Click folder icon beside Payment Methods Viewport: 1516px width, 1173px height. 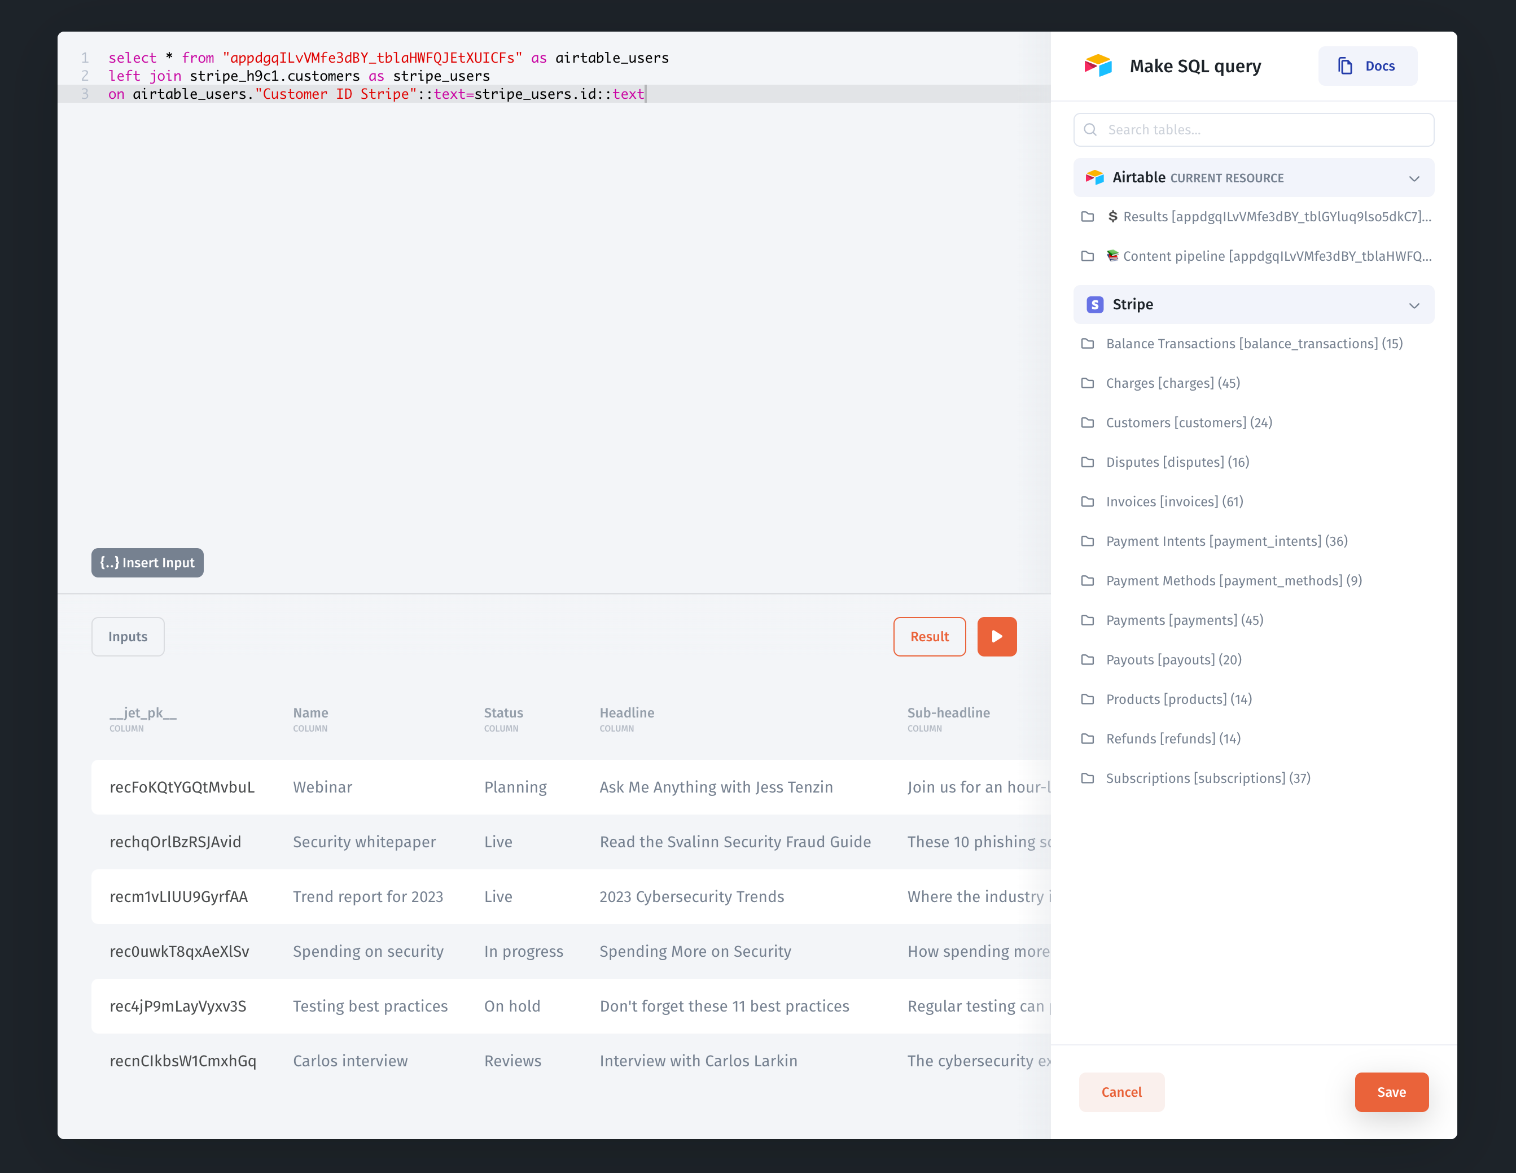[x=1088, y=581]
